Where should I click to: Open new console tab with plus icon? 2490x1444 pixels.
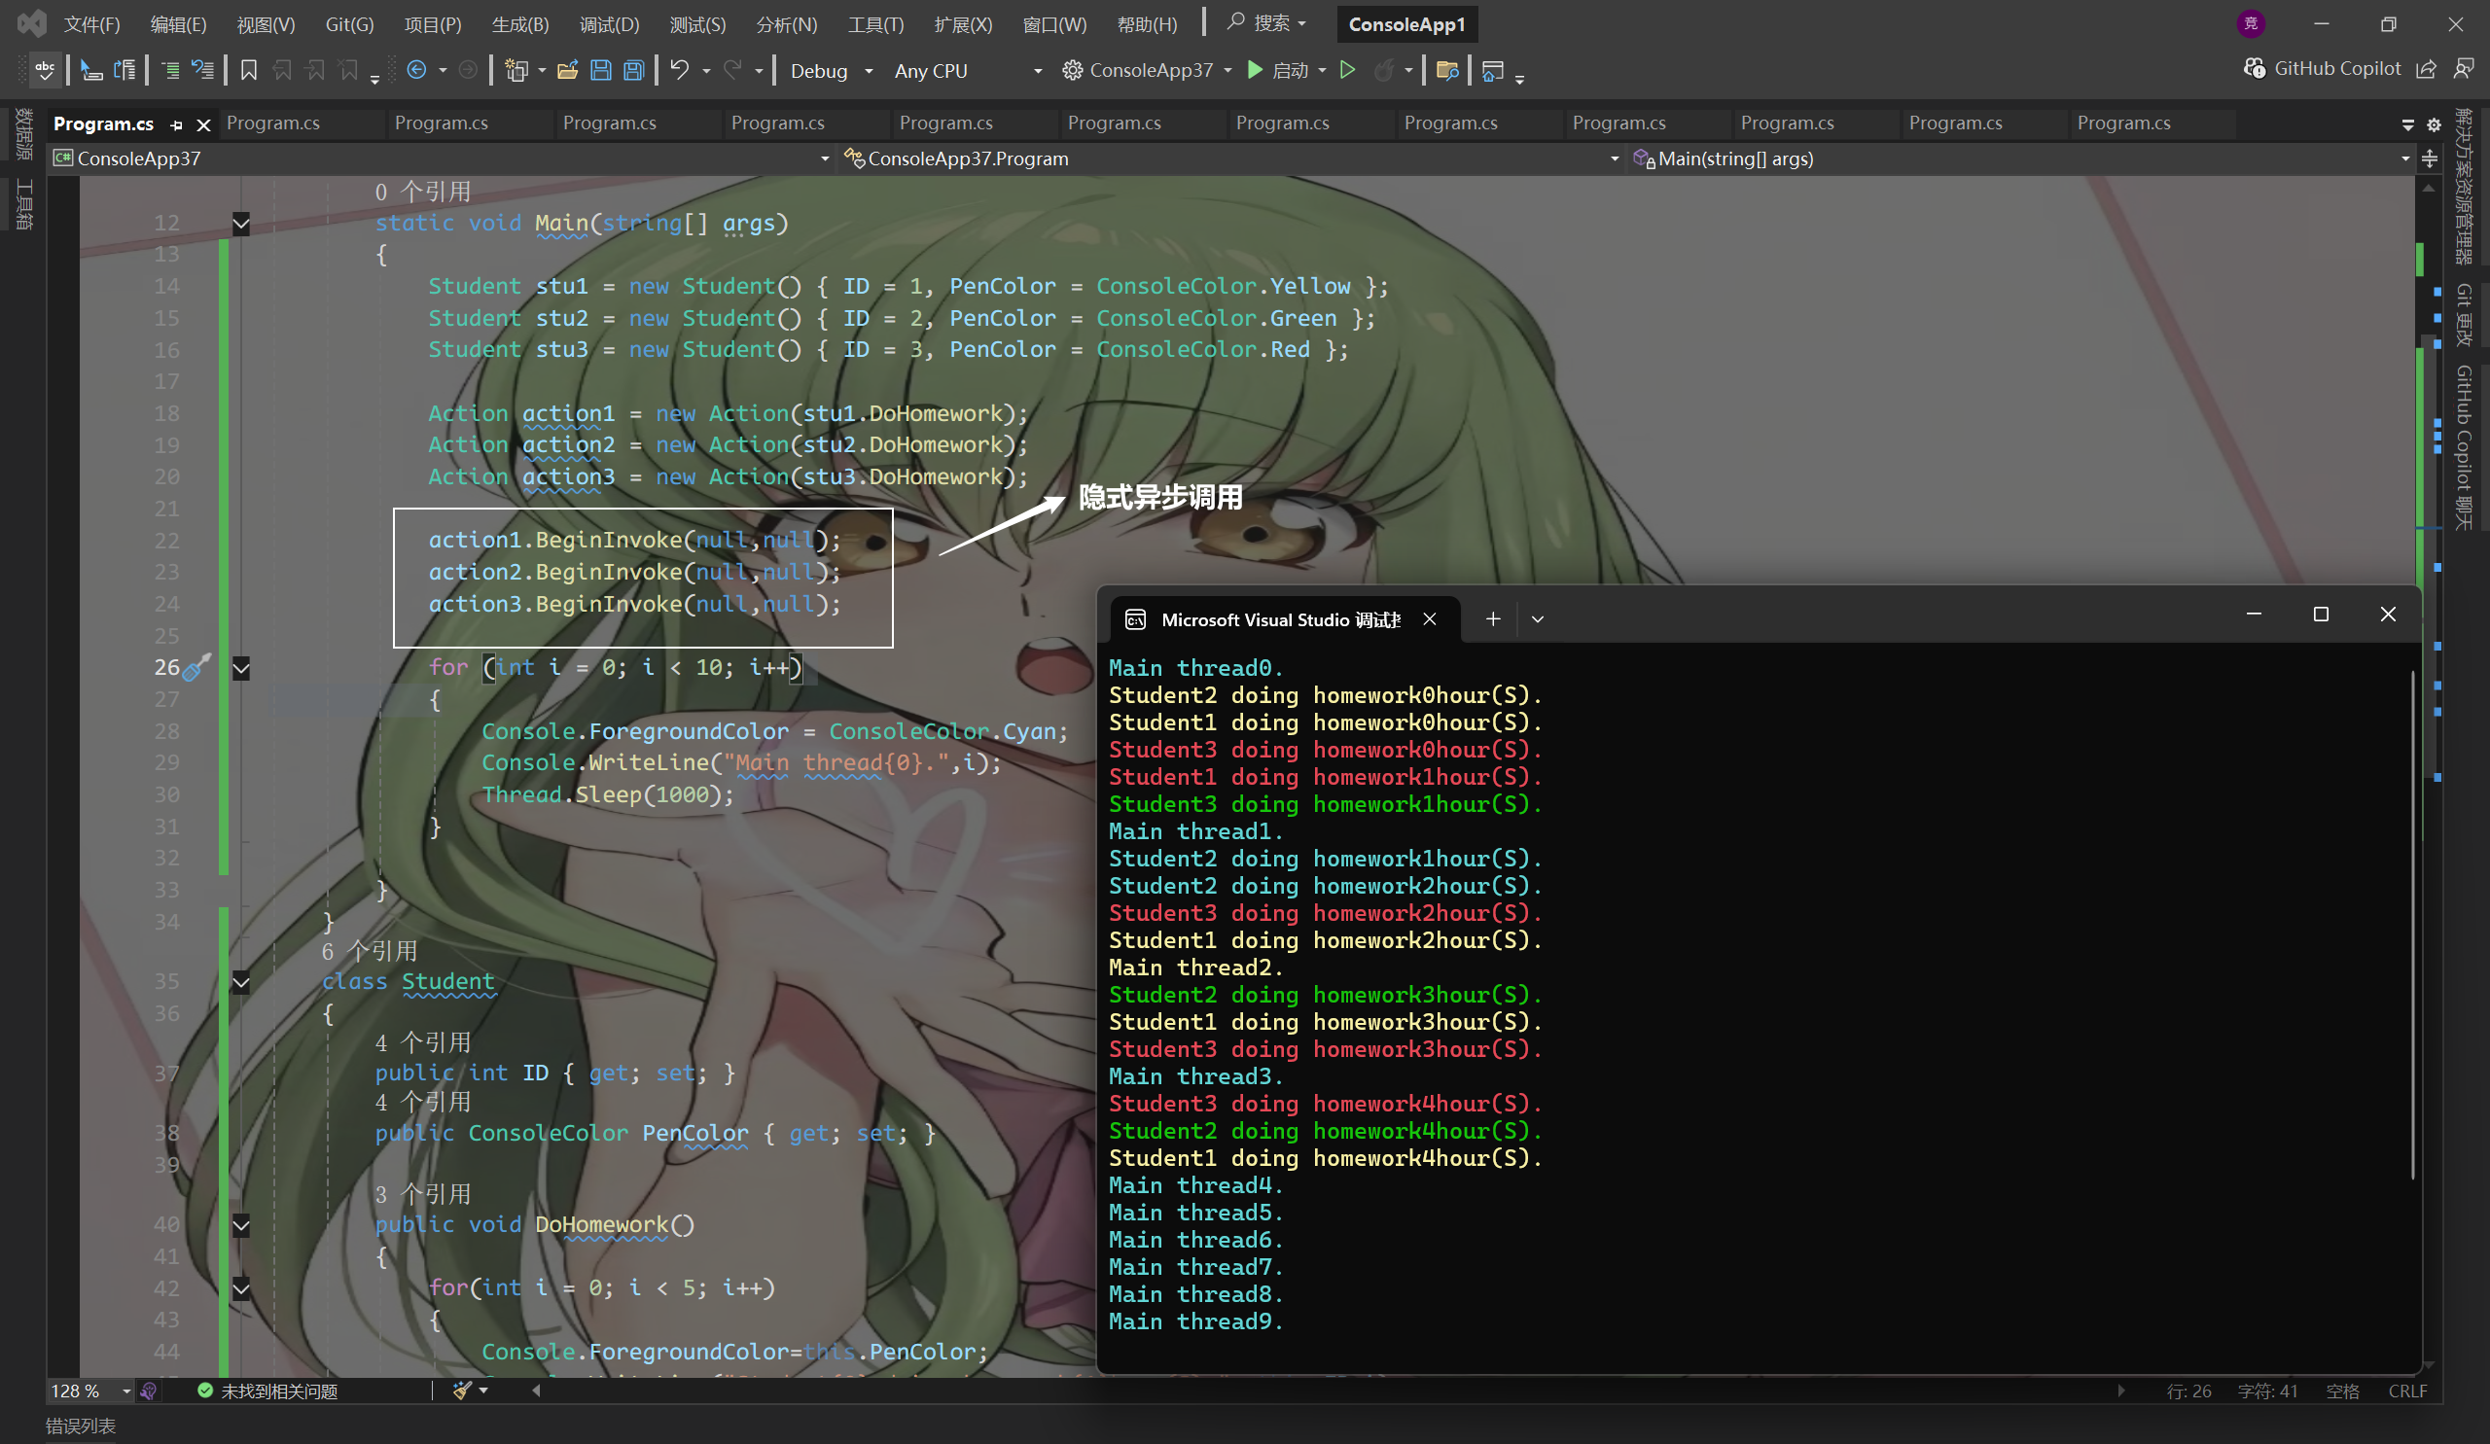pos(1492,618)
